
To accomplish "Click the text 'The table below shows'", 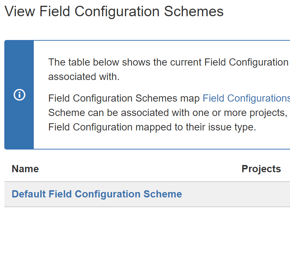I will (99, 62).
